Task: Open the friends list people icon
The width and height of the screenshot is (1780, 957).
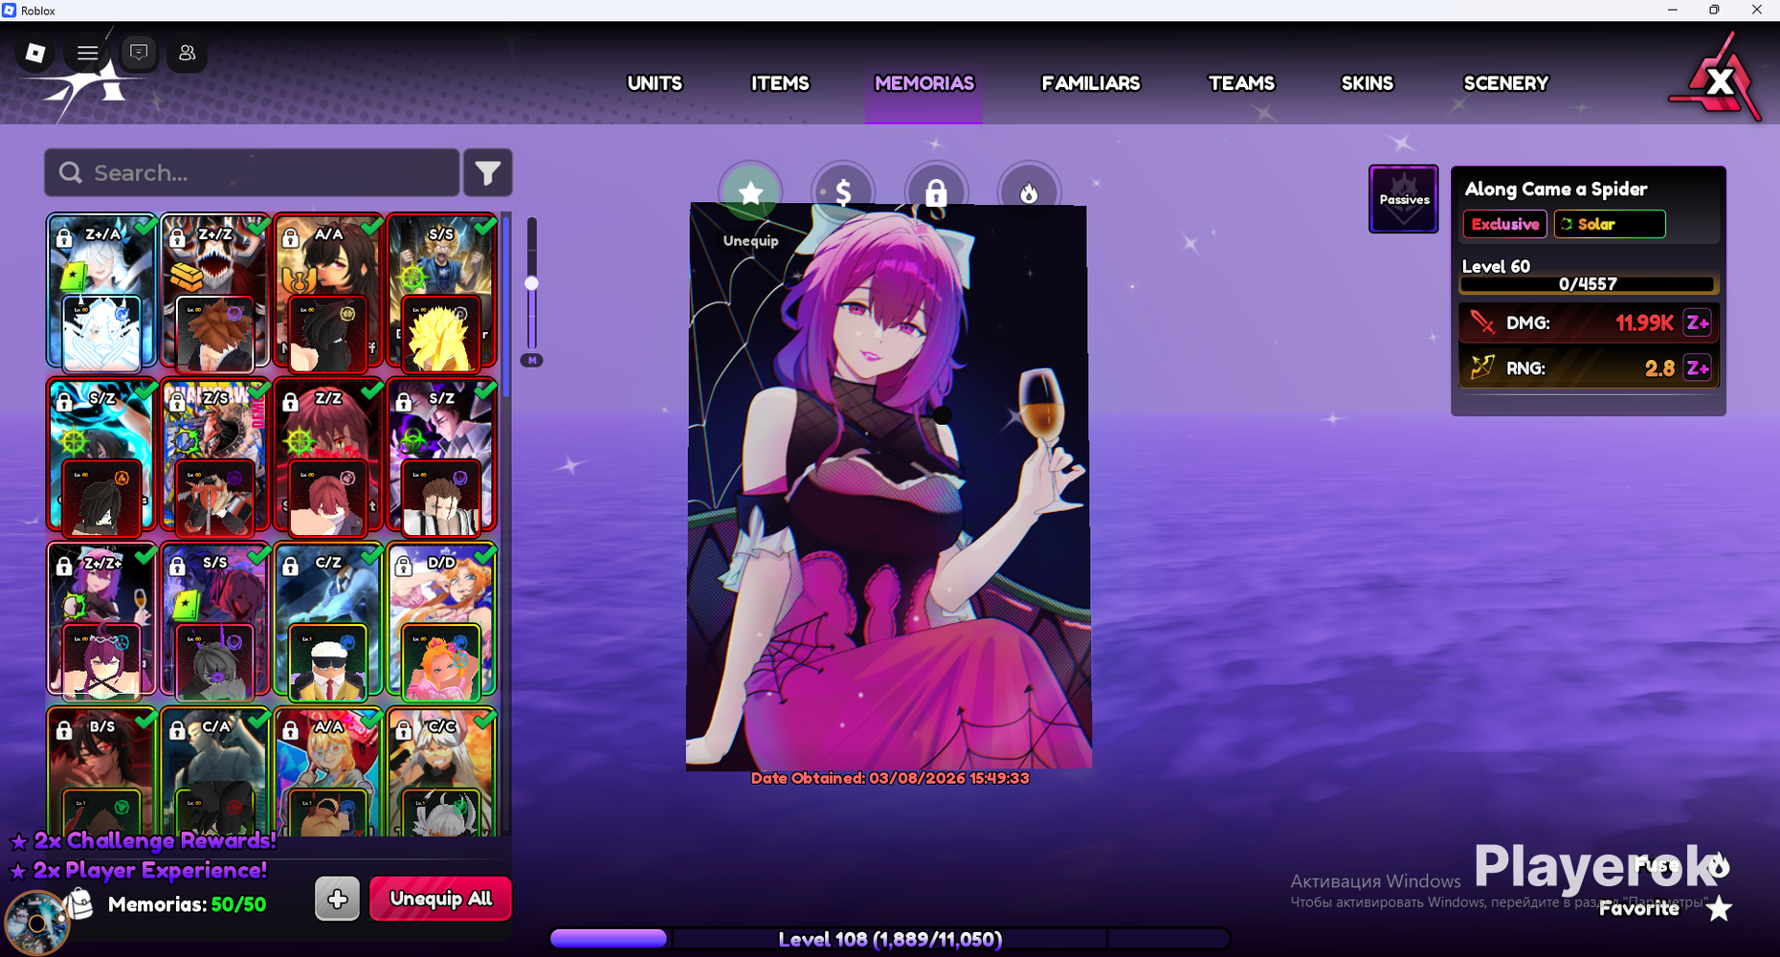Action: click(x=188, y=54)
